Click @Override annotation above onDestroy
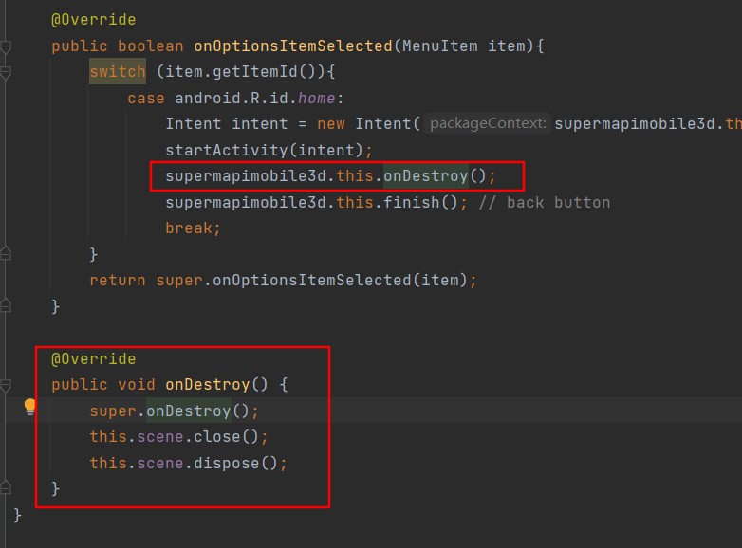742x548 pixels. click(x=94, y=358)
